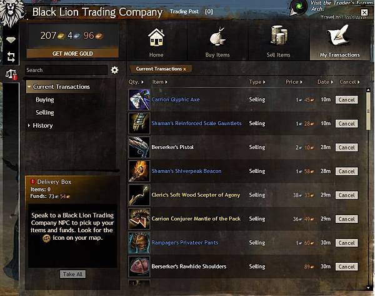Open search settings gear icon
Image resolution: width=375 pixels, height=296 pixels.
[114, 70]
